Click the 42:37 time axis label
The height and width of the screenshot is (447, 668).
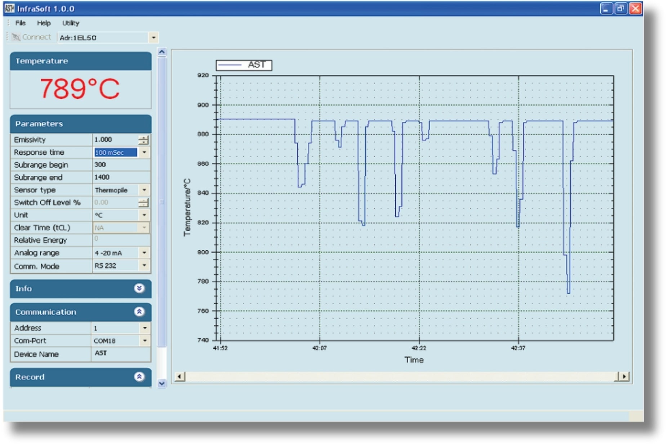point(518,348)
